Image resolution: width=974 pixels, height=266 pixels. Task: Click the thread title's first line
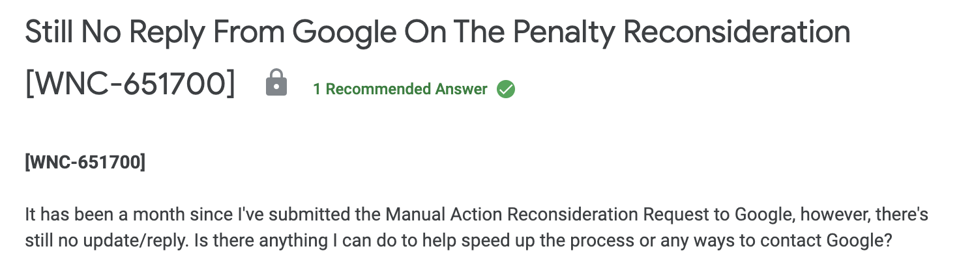(x=437, y=33)
